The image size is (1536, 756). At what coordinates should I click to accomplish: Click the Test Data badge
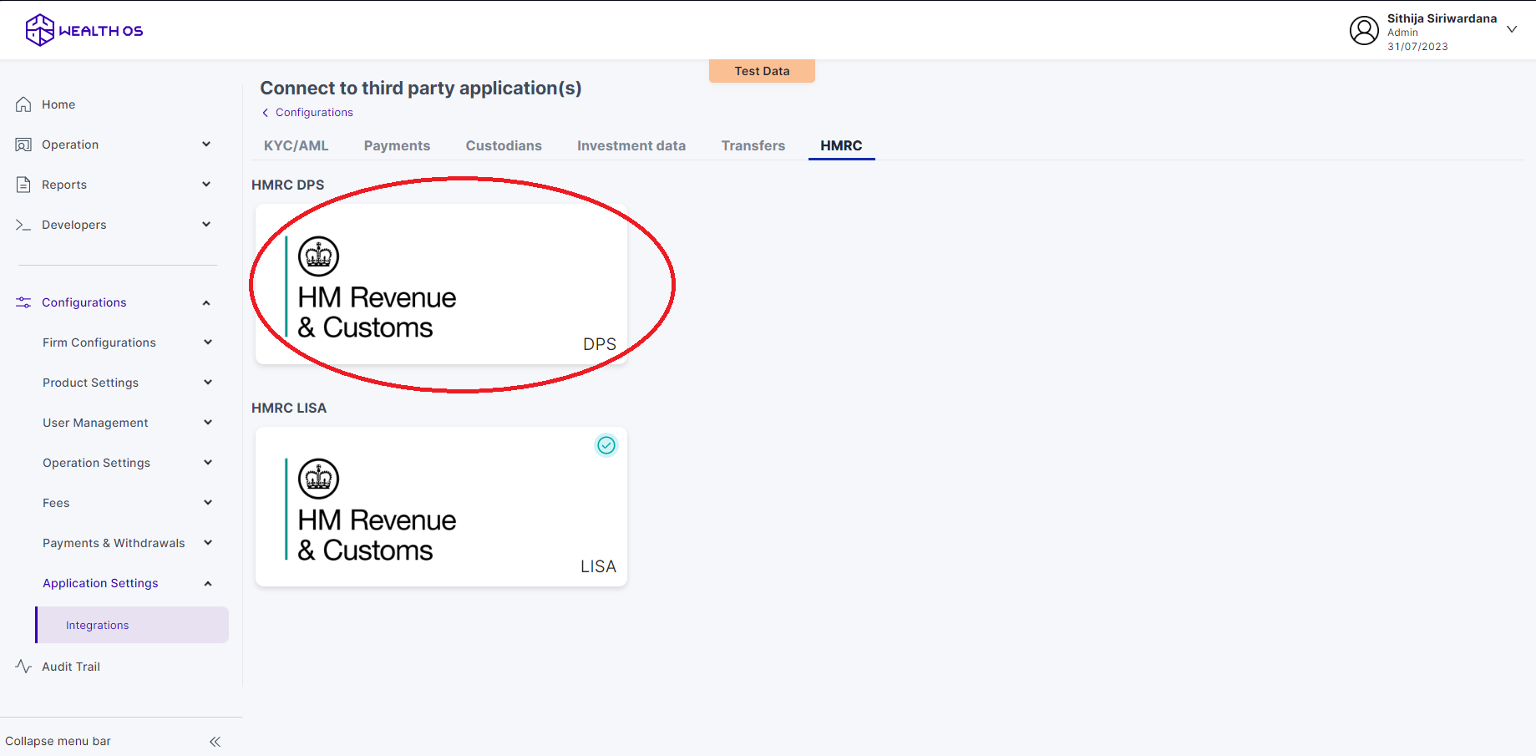pyautogui.click(x=762, y=71)
